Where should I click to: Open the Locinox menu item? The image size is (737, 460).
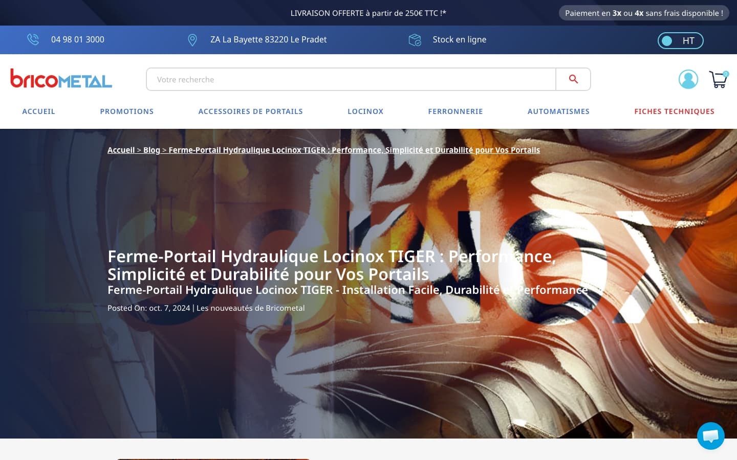tap(365, 111)
